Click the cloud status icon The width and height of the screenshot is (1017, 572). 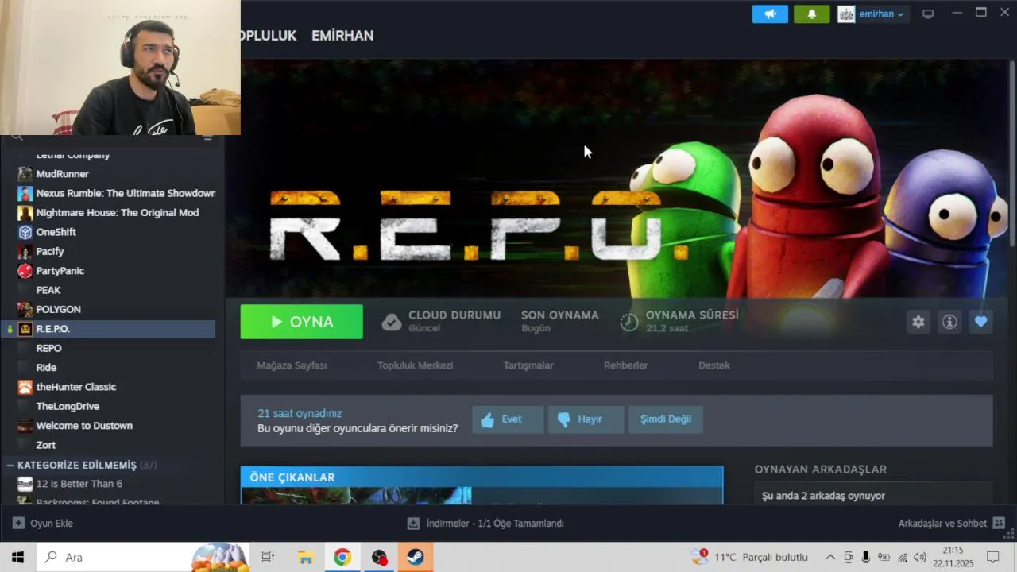392,322
